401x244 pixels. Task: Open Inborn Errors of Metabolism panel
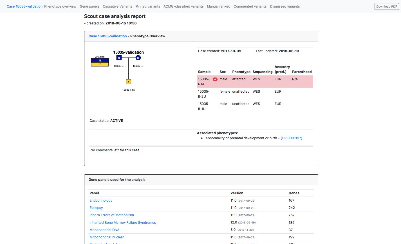click(x=112, y=215)
